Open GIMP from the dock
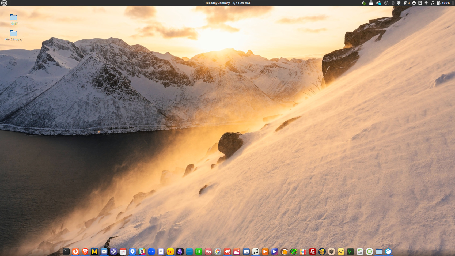 point(227,251)
